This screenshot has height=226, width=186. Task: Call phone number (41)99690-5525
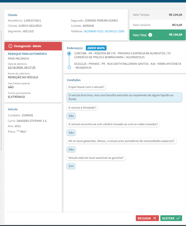tap(93, 31)
